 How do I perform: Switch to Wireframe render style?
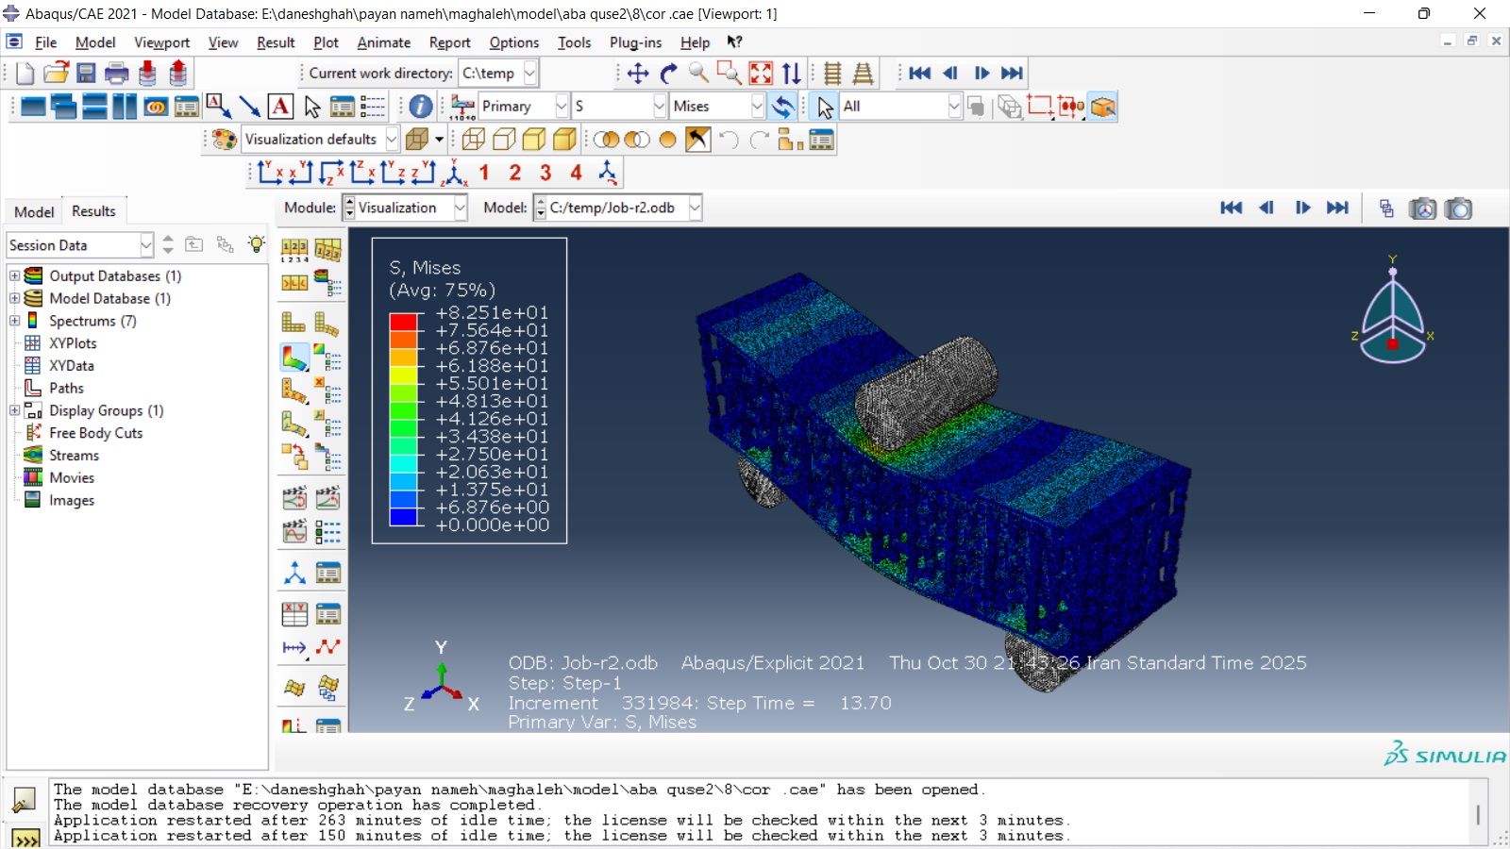pos(474,140)
